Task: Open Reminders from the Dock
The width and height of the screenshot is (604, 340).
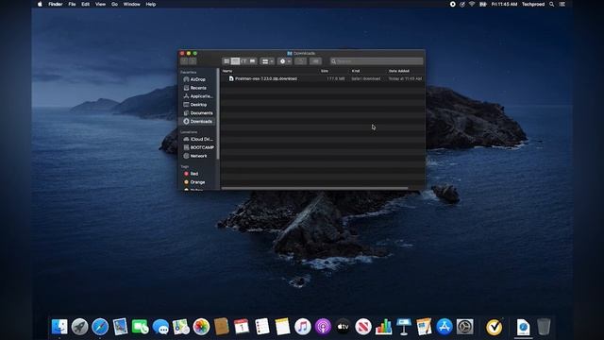Action: (262, 327)
